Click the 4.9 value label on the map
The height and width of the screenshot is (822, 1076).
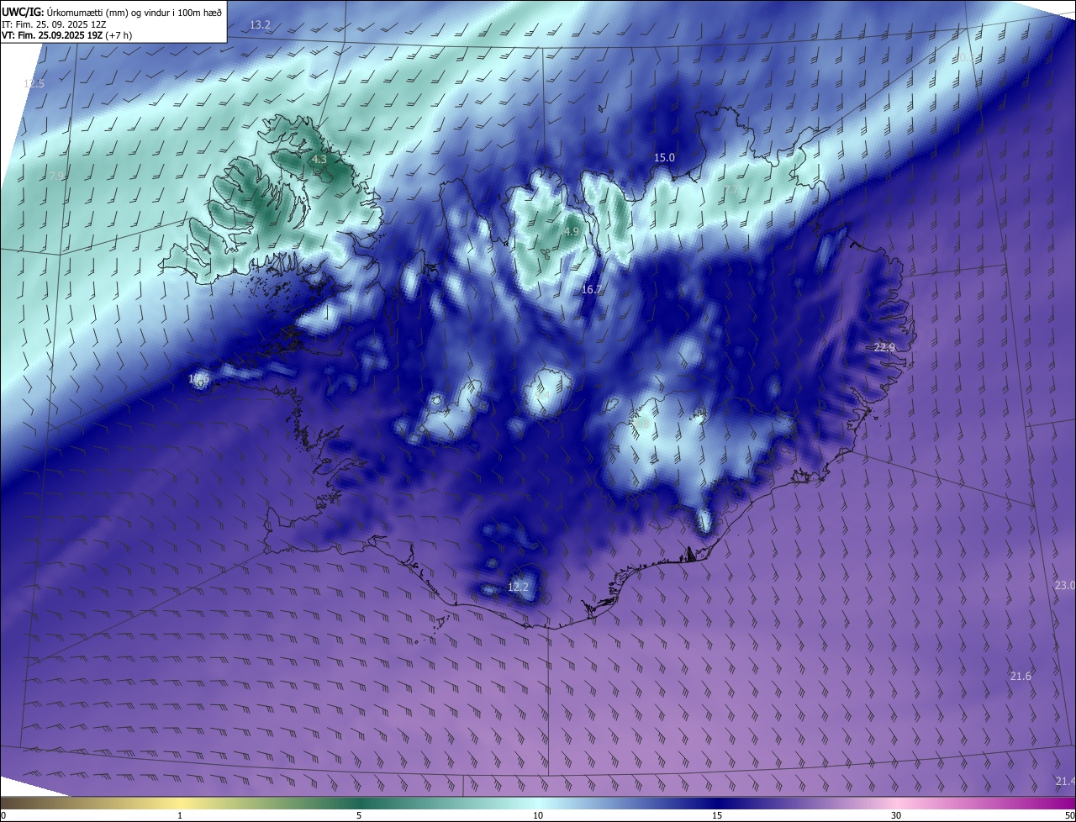click(572, 231)
